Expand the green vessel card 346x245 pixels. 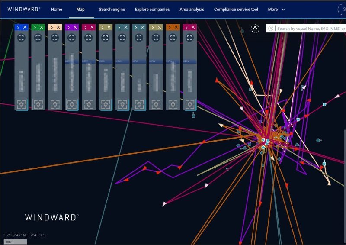tap(35, 27)
